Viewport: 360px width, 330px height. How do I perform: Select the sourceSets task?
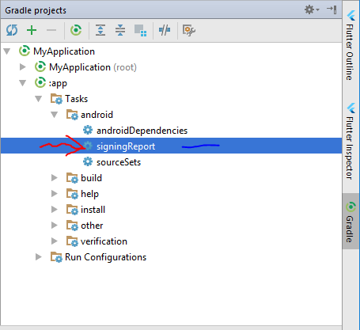click(x=119, y=162)
